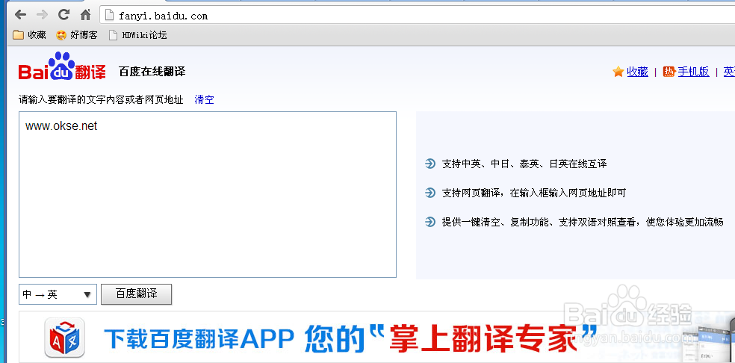Click the 清空 link to clear text
The width and height of the screenshot is (735, 363).
point(204,99)
